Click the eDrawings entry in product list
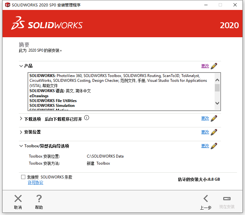The height and width of the screenshot is (215, 245). tap(39, 96)
